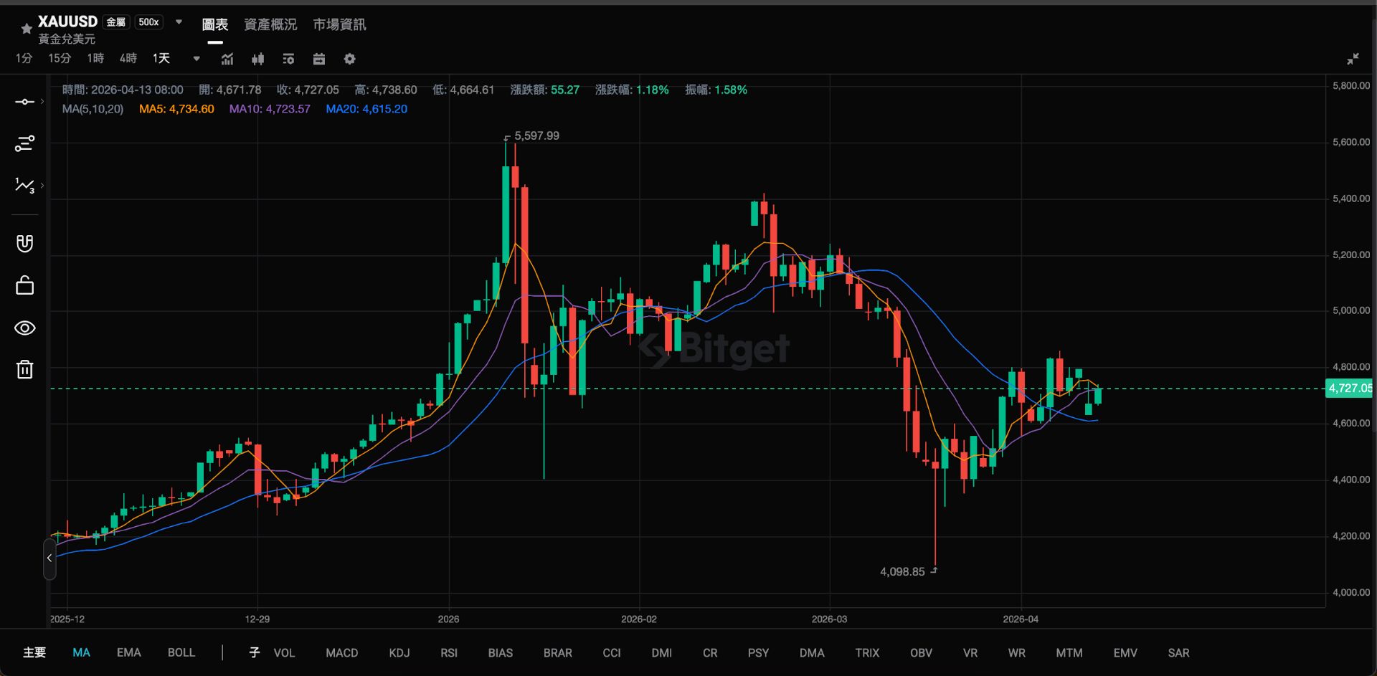Hide all drawings with the eye icon

pyautogui.click(x=24, y=328)
